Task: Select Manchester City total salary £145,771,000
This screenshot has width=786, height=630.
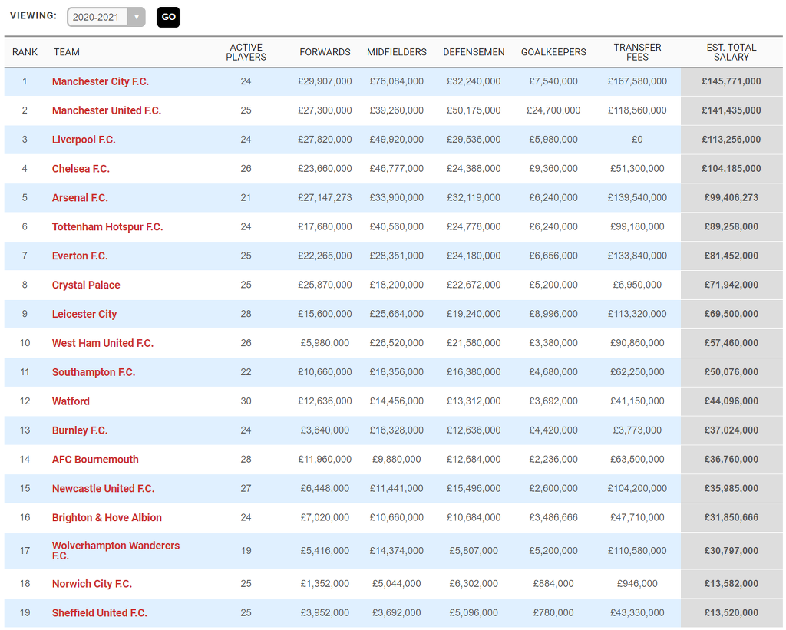Action: click(x=732, y=81)
